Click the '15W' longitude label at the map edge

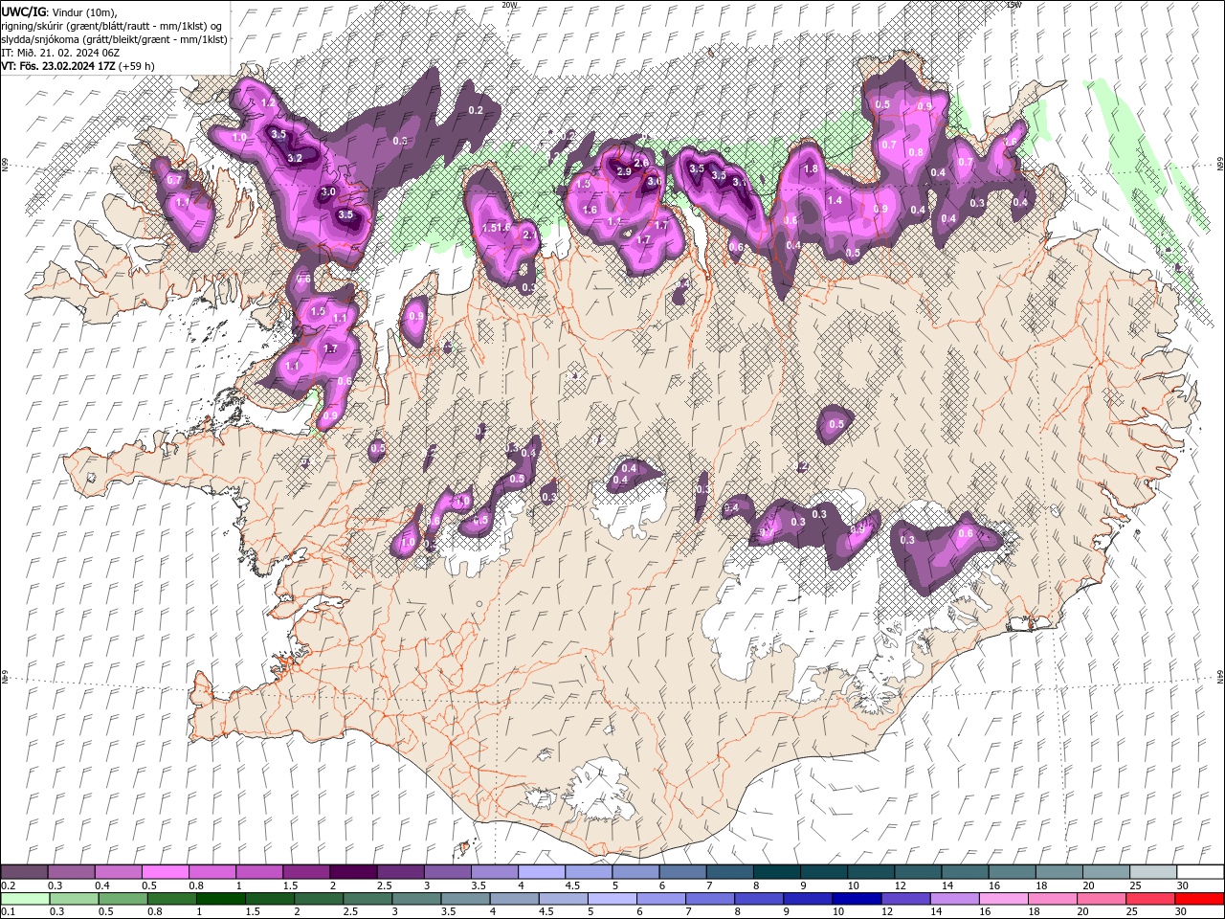point(1013,5)
